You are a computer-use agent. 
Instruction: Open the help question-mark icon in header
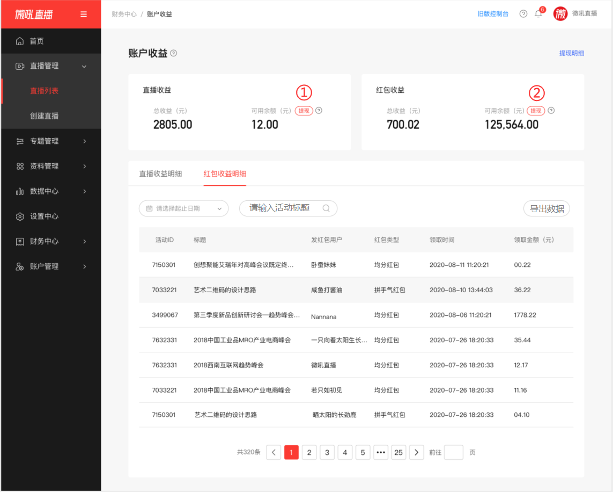(523, 14)
